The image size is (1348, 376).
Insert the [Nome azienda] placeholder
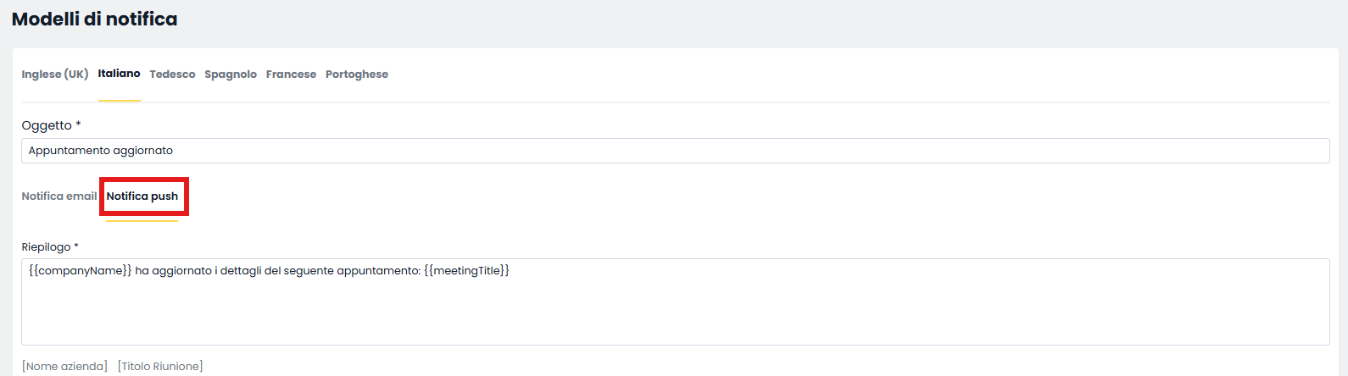point(64,366)
